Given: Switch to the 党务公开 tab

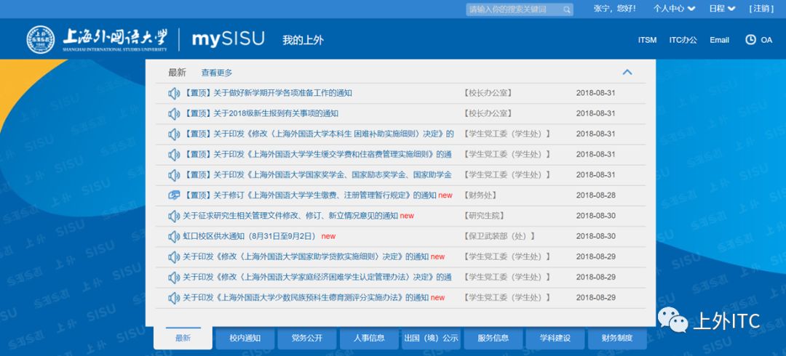Looking at the screenshot, I should [x=307, y=338].
